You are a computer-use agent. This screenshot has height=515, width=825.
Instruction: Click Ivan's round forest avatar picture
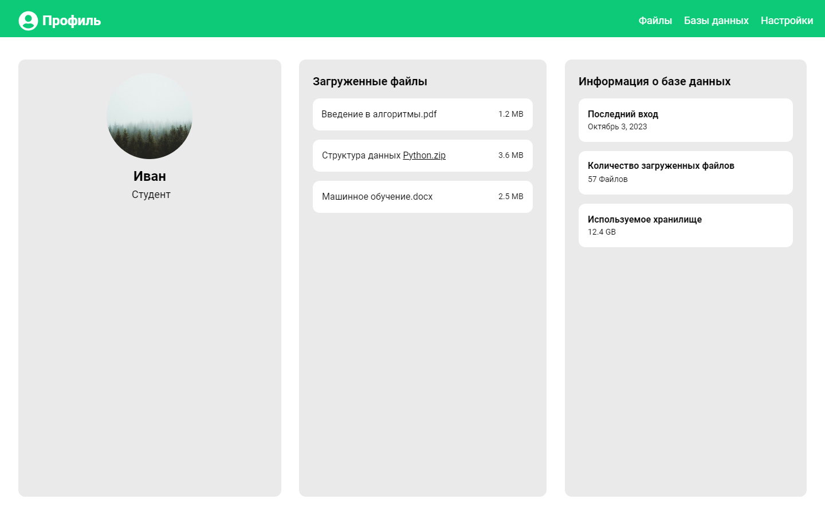coord(150,116)
